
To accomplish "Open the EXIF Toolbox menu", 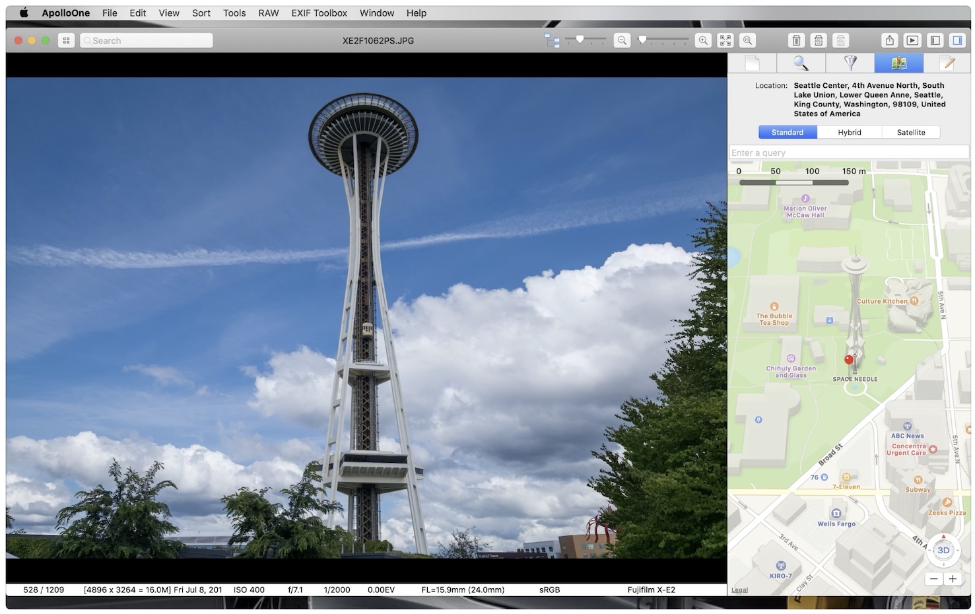I will coord(319,13).
